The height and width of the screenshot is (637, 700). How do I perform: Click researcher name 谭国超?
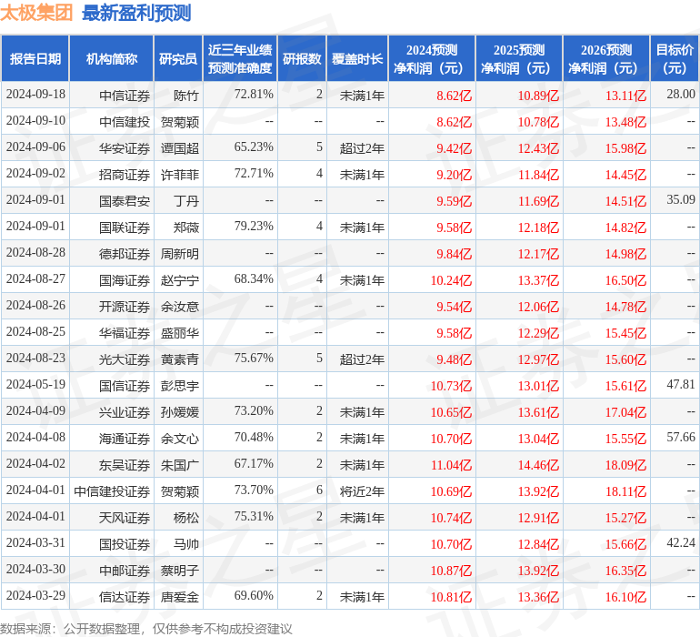180,148
